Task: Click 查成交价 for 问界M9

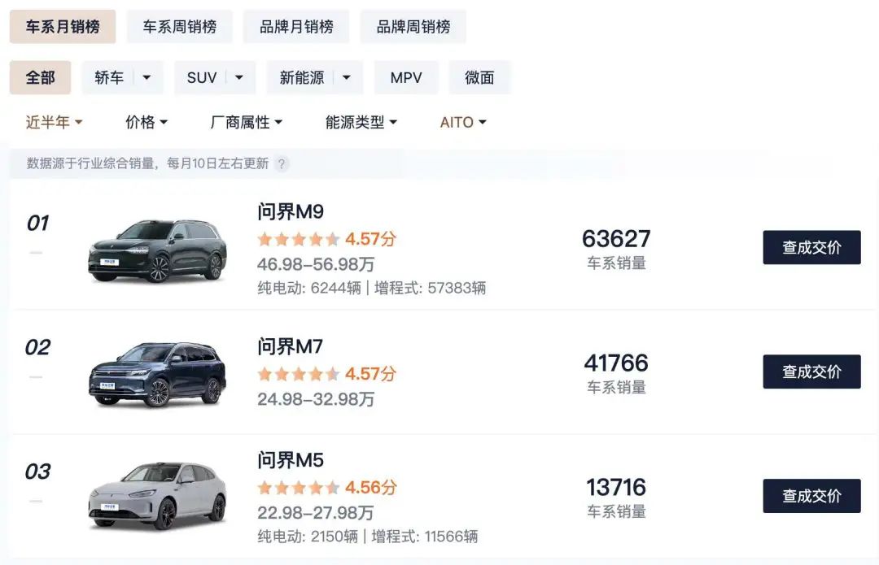Action: 811,247
